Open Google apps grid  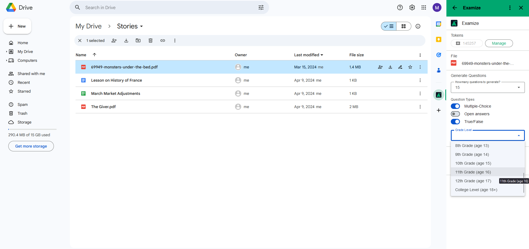(424, 7)
